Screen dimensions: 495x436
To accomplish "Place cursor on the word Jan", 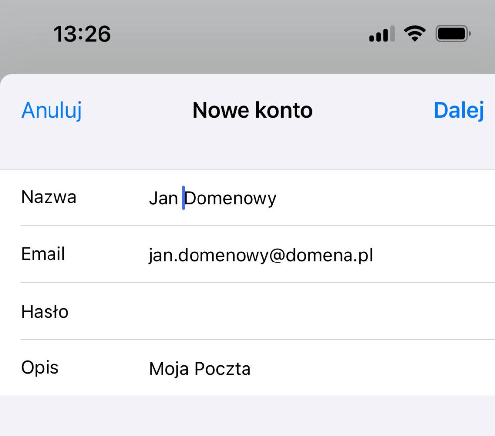I will 163,198.
